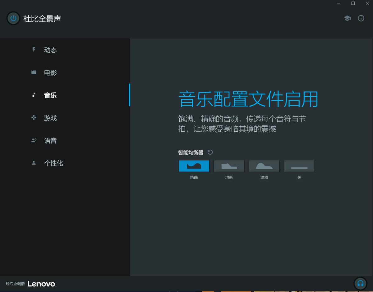Select the 个性化 profile
Viewport: 373px width, 292px height.
click(x=65, y=163)
